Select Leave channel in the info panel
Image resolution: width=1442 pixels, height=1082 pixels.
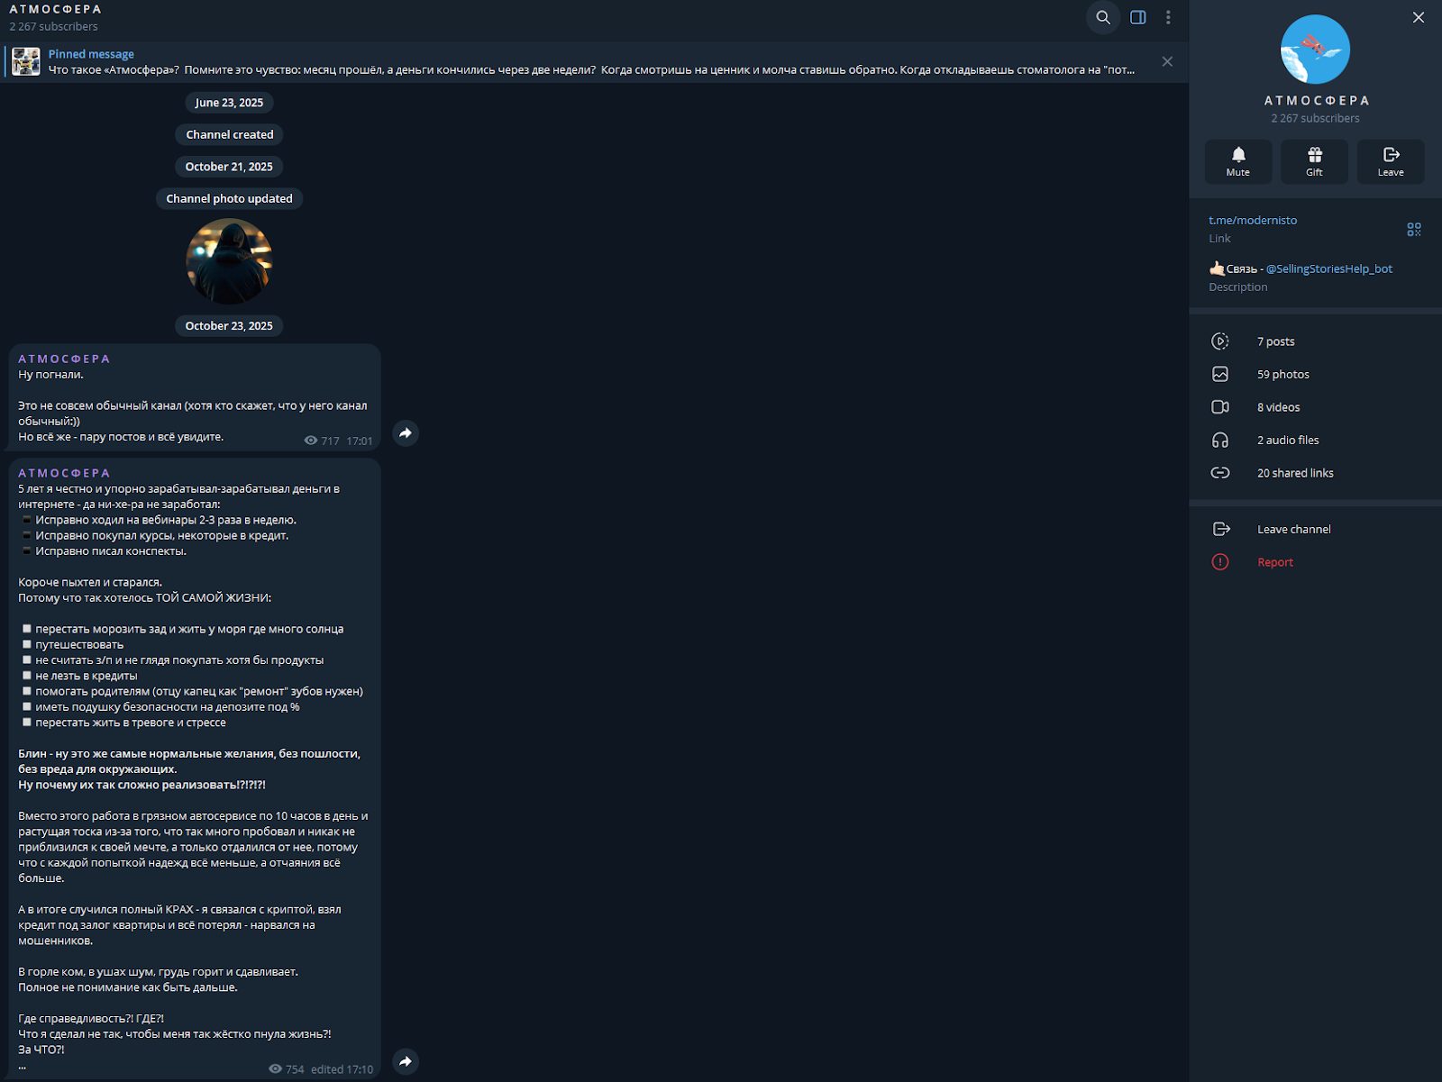(x=1315, y=529)
